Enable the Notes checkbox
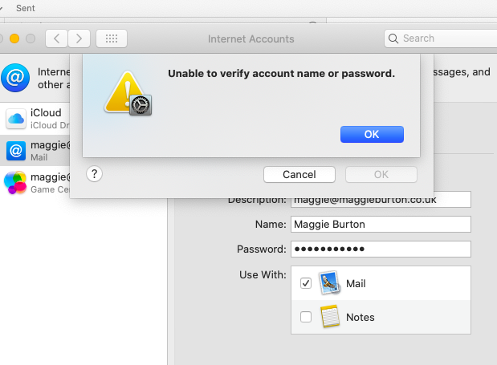The width and height of the screenshot is (497, 365). click(x=306, y=317)
